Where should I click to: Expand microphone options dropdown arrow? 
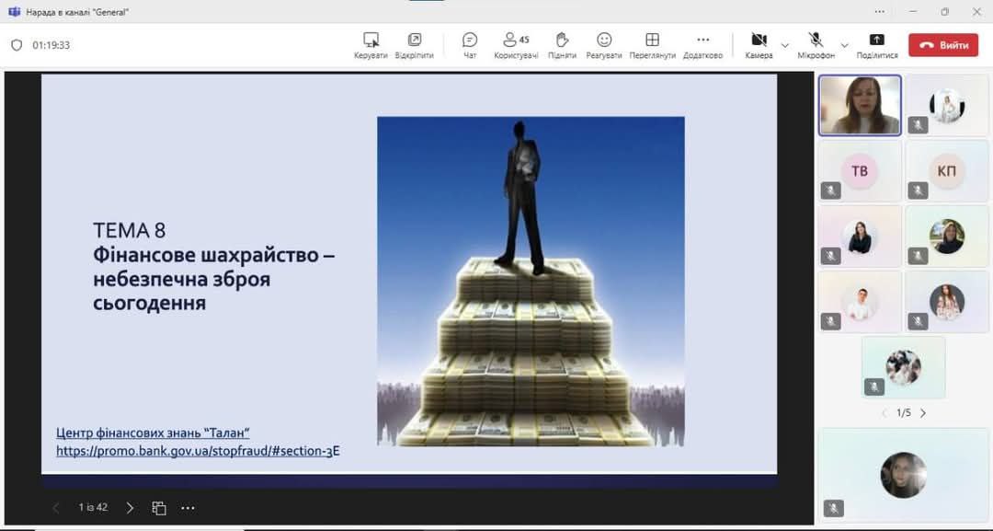coord(845,46)
